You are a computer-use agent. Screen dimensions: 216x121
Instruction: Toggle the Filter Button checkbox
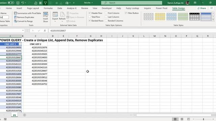(x=126, y=13)
